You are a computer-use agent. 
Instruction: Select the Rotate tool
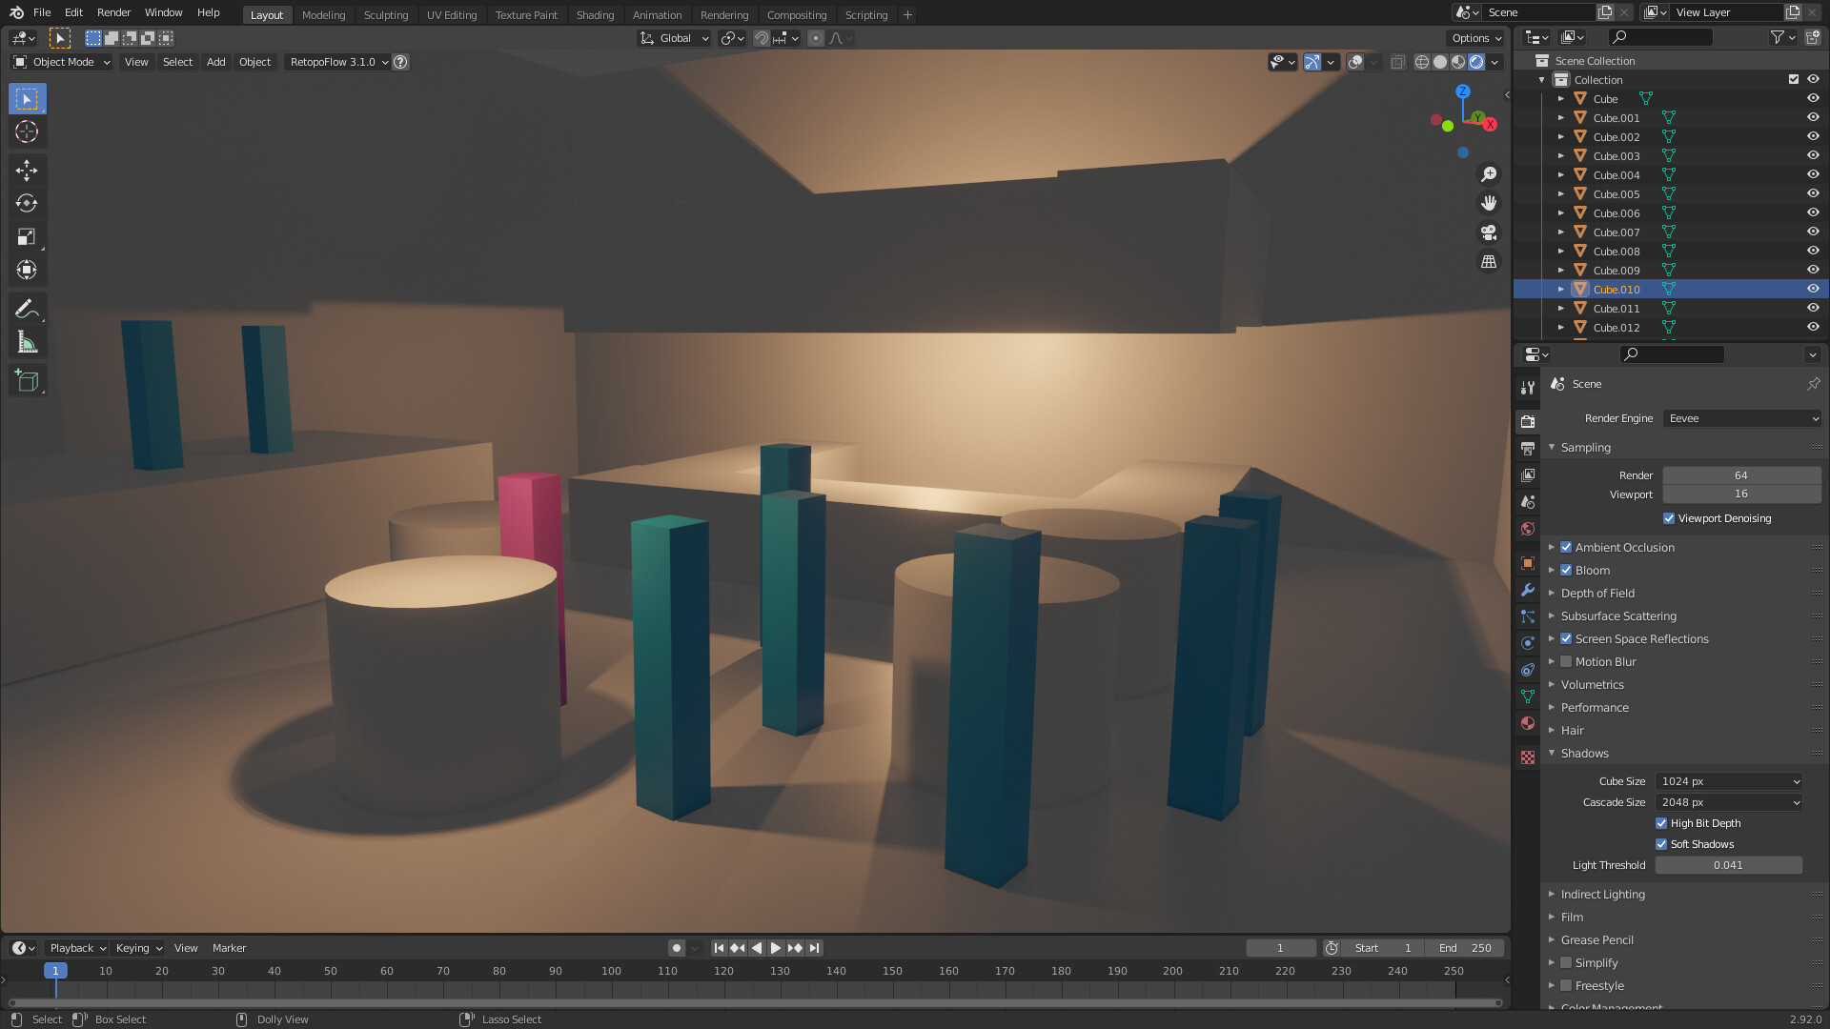[x=26, y=203]
